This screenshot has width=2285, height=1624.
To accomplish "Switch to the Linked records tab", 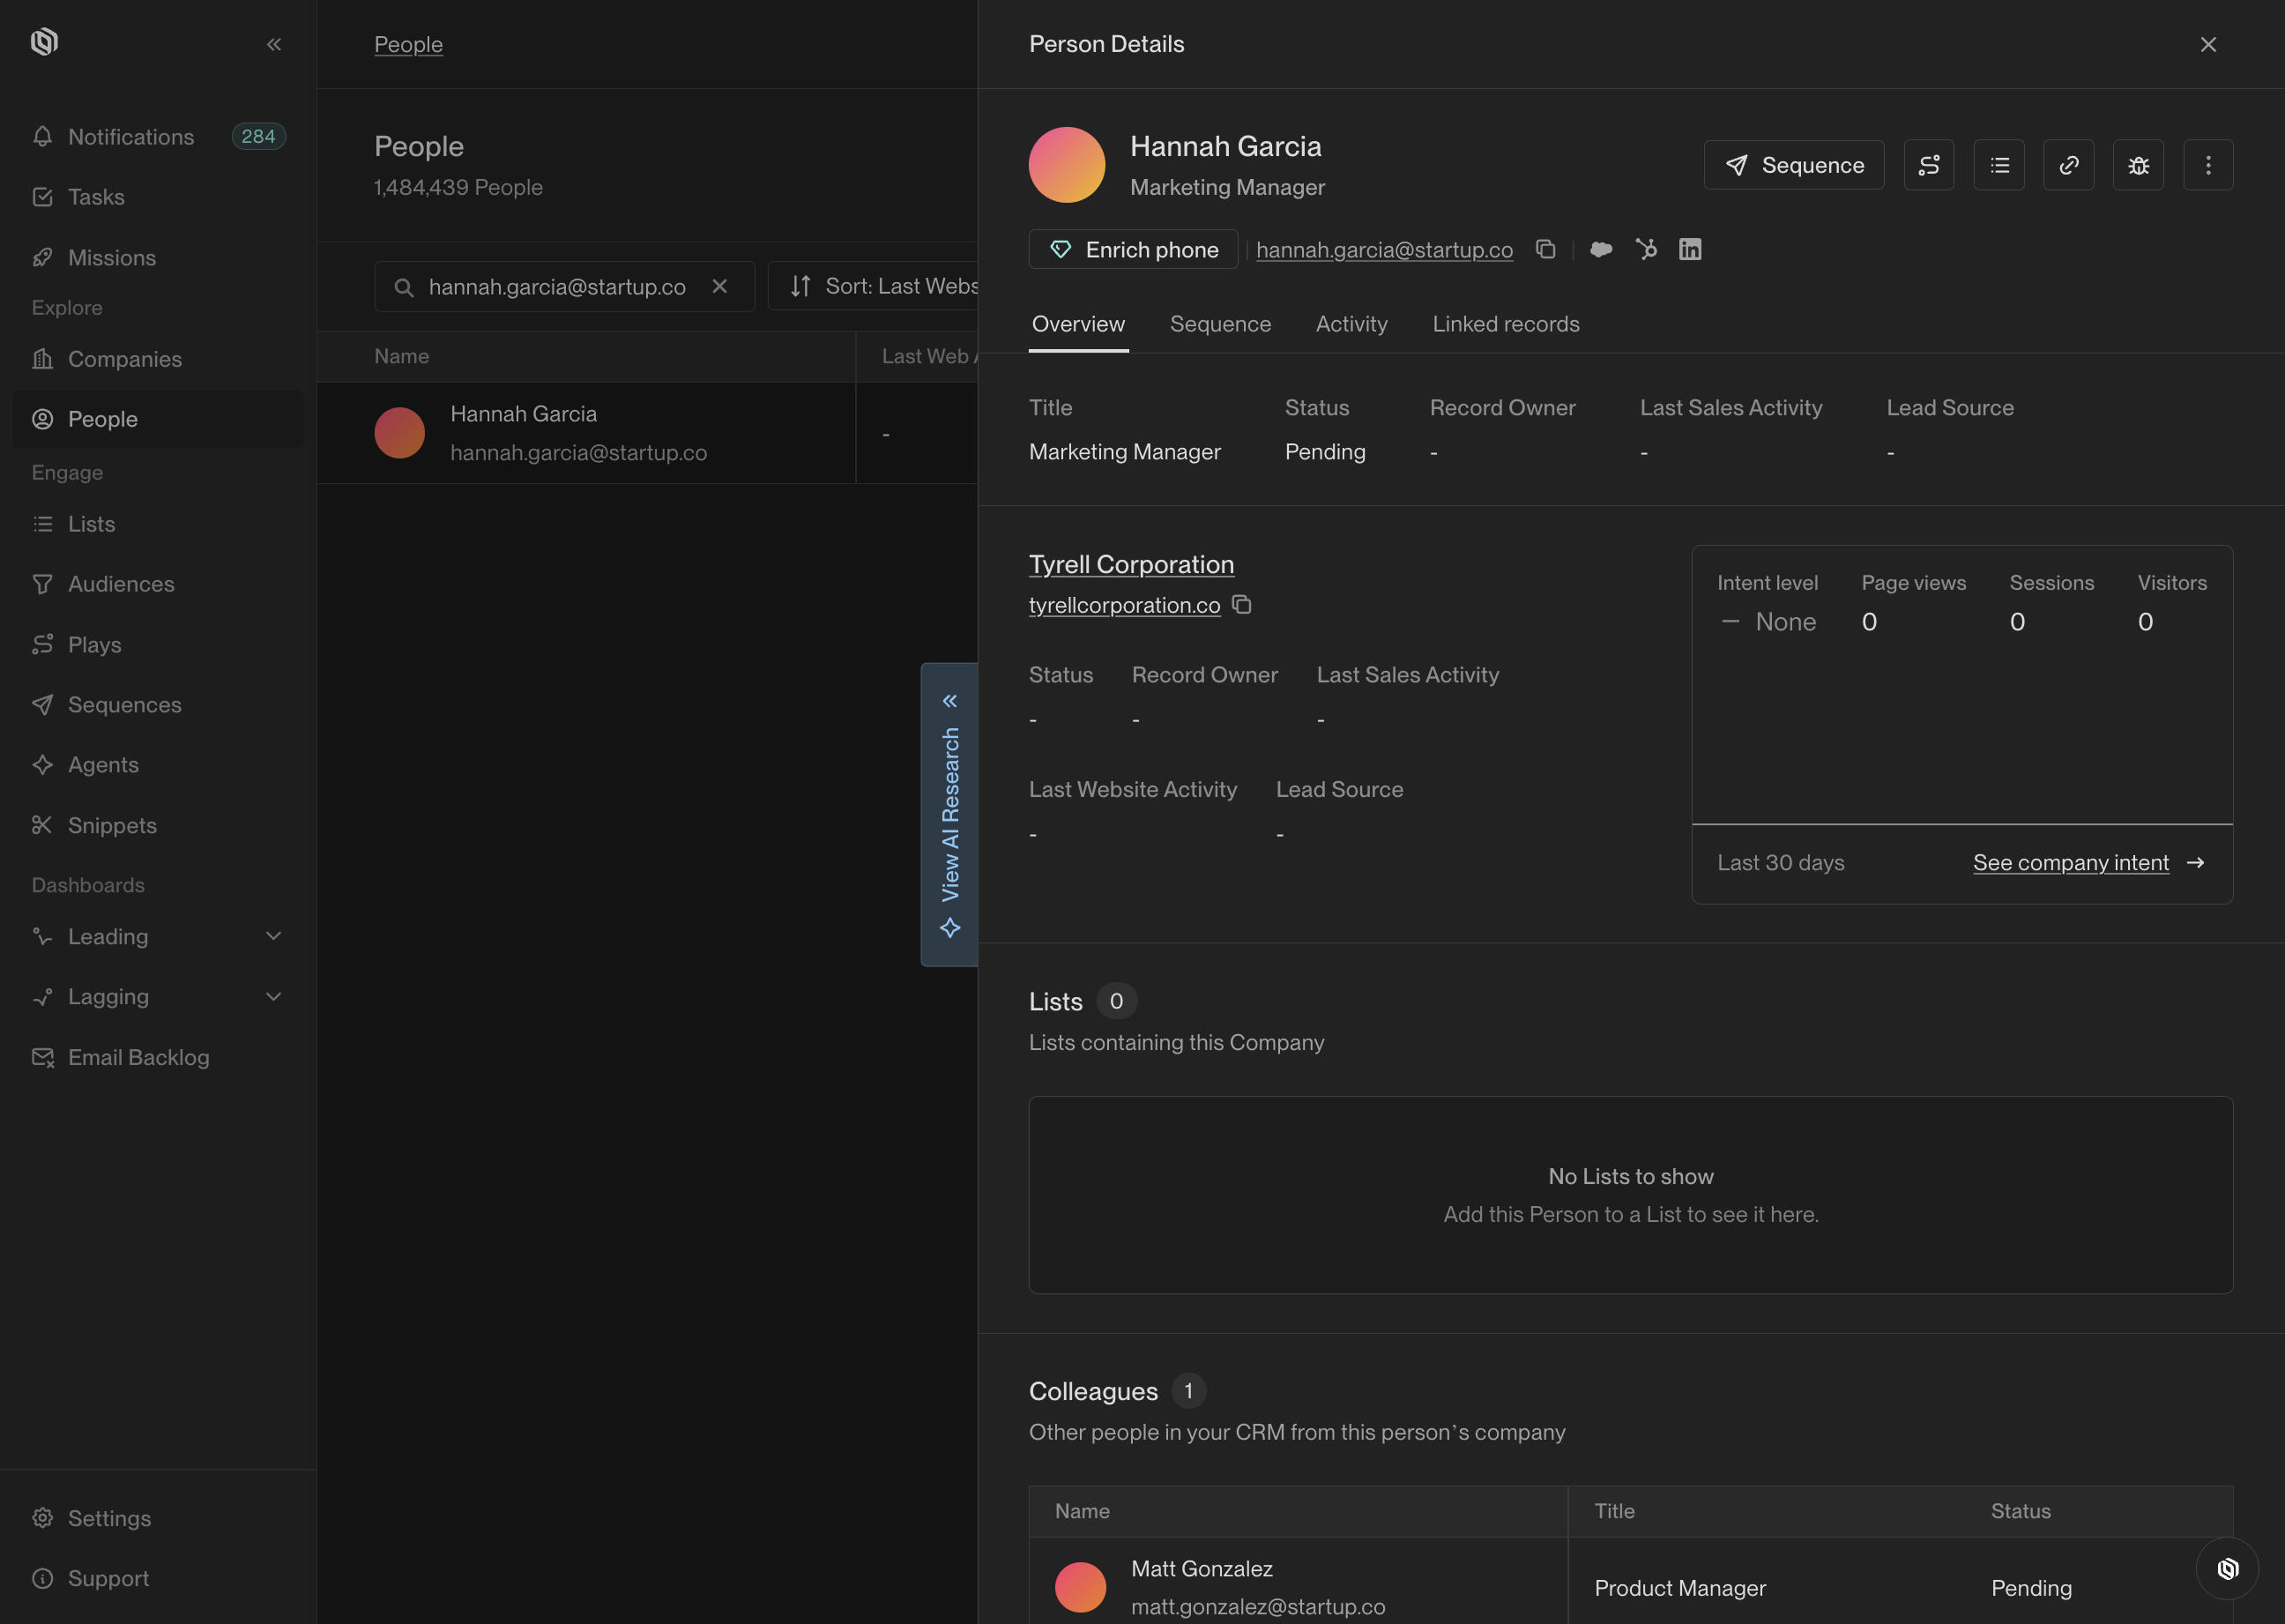I will pyautogui.click(x=1505, y=324).
